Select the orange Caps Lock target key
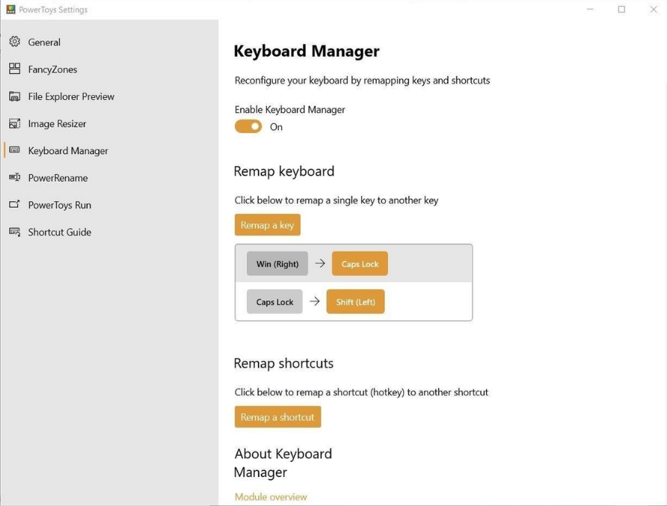The image size is (667, 506). pyautogui.click(x=360, y=264)
